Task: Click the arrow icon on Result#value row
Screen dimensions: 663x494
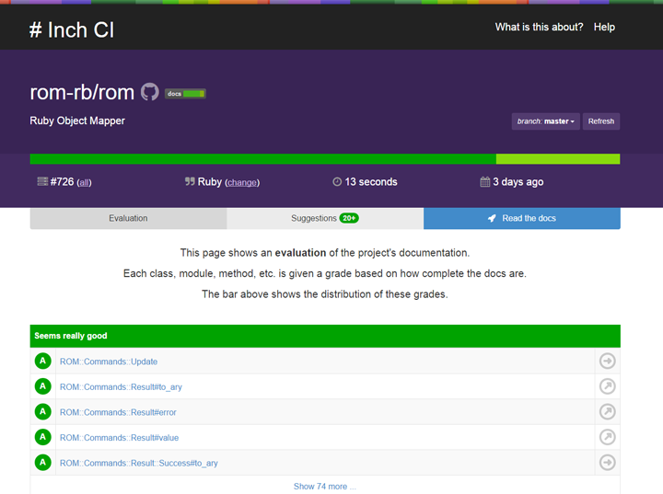Action: click(x=607, y=437)
